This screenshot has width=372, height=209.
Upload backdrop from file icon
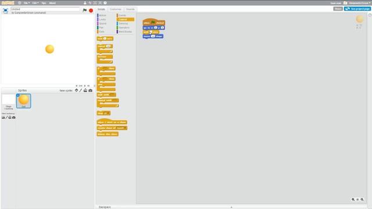pos(10,117)
